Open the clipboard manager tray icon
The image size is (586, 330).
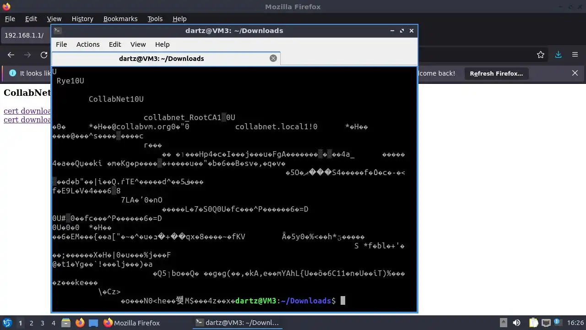point(533,323)
